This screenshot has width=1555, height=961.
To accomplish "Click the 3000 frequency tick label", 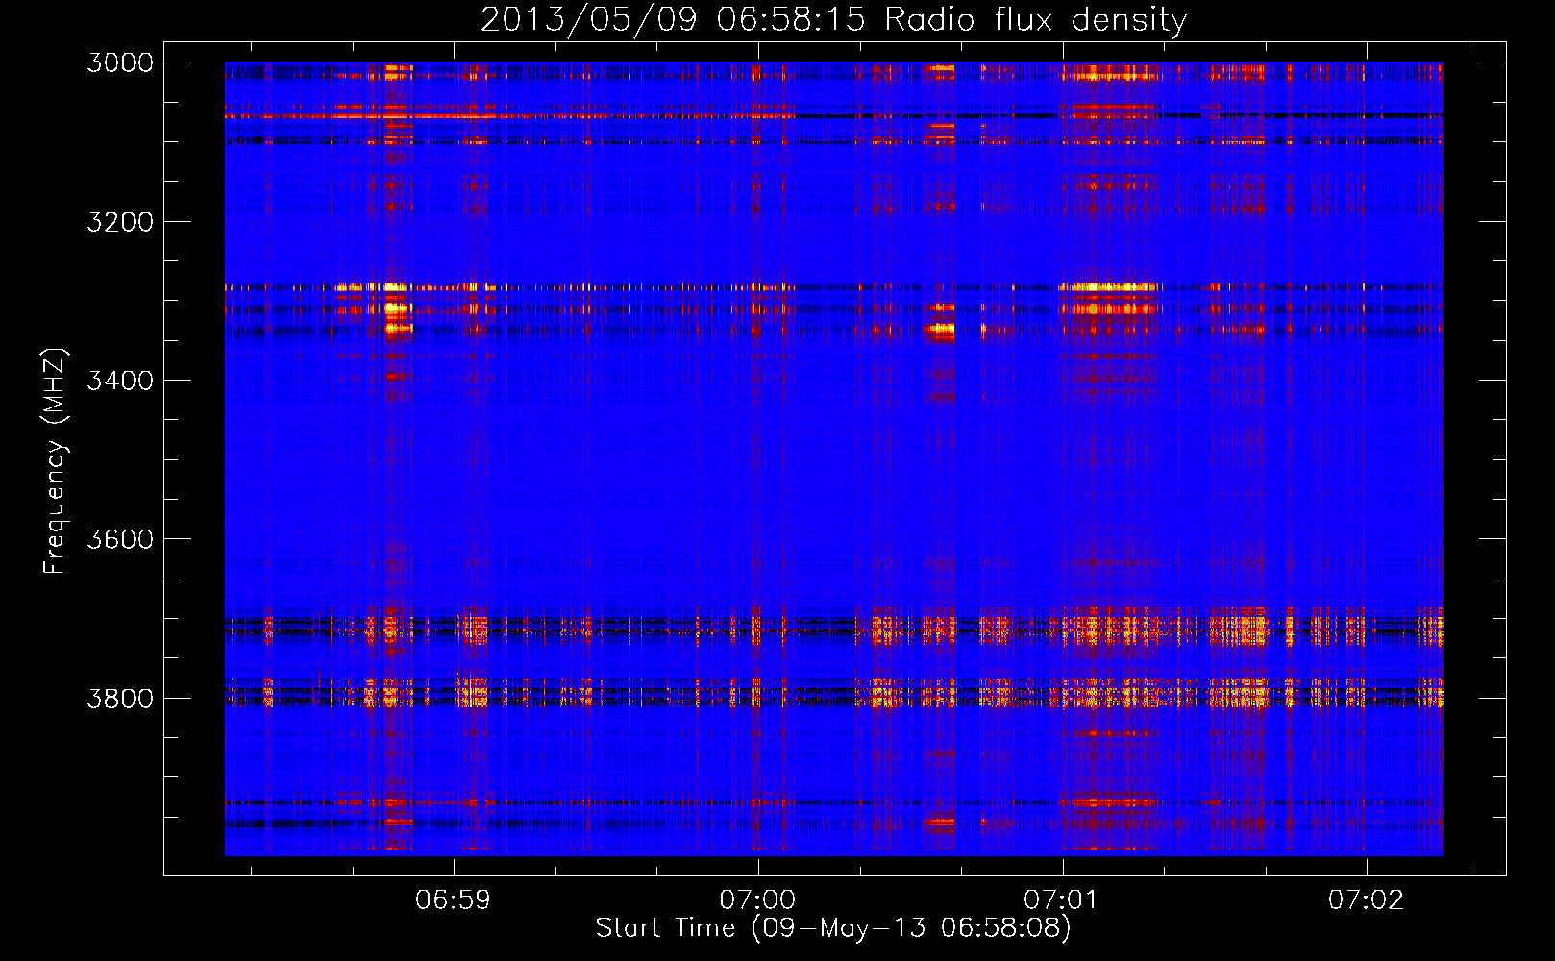I will pos(120,62).
